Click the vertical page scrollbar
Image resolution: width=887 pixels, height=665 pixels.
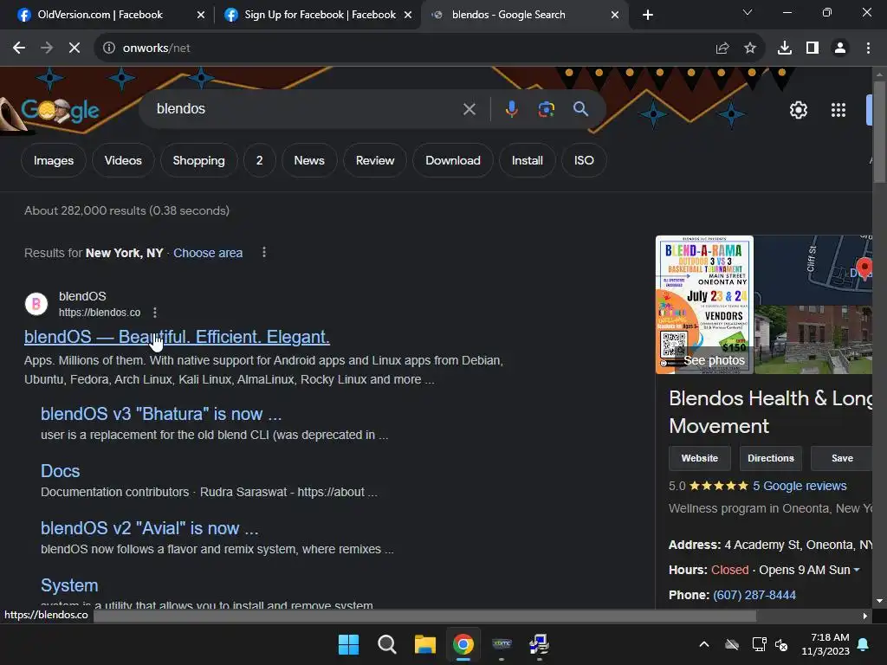click(879, 132)
